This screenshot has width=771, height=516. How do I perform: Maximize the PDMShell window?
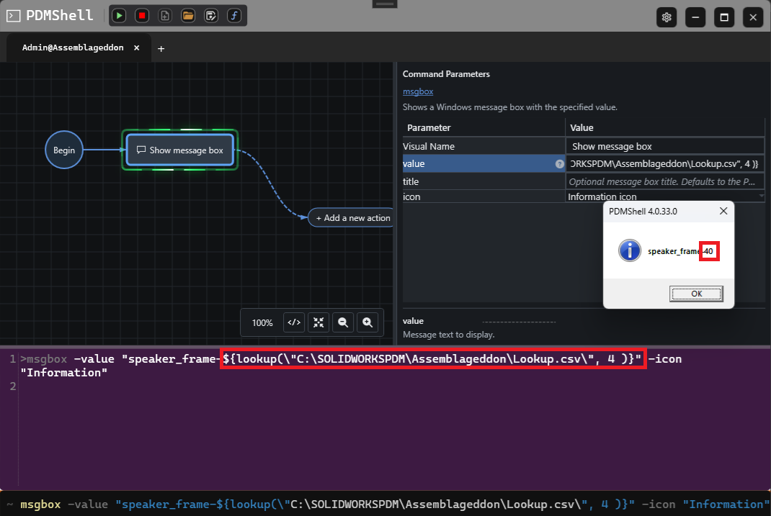(723, 17)
